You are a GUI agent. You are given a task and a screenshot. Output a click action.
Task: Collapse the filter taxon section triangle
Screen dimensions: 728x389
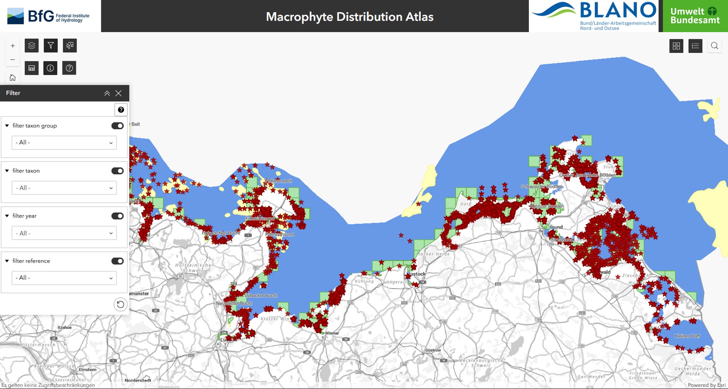7,171
